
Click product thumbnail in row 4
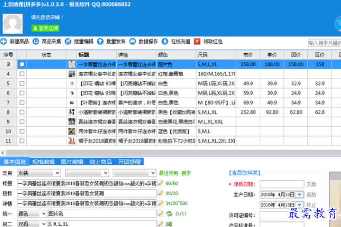72,74
